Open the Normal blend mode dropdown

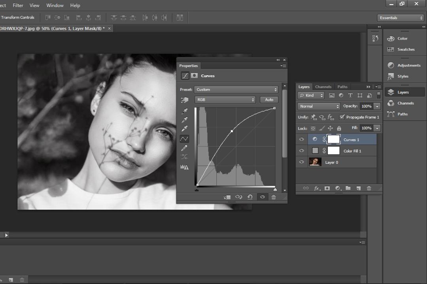[319, 106]
